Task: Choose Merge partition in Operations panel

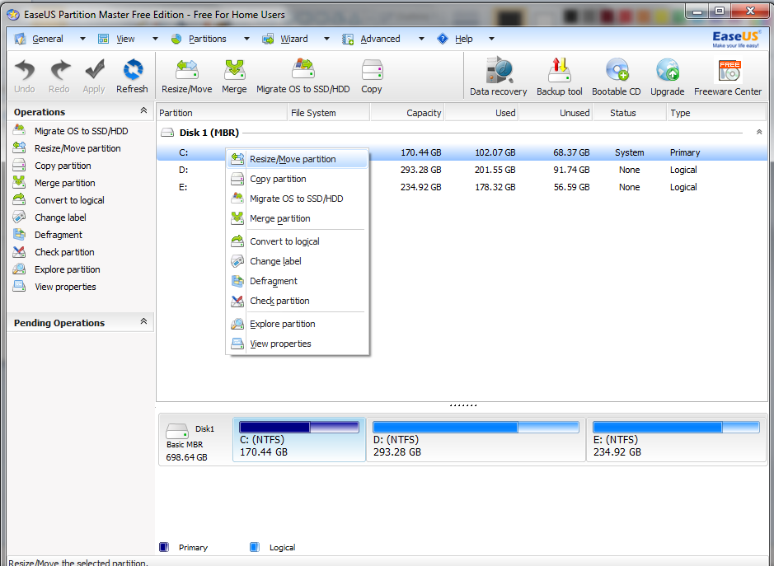Action: (x=64, y=183)
